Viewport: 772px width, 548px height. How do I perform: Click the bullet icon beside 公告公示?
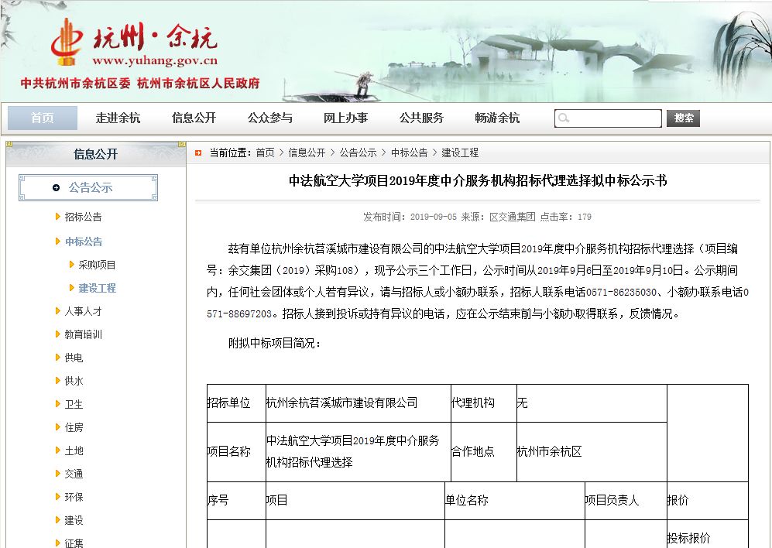tap(56, 187)
